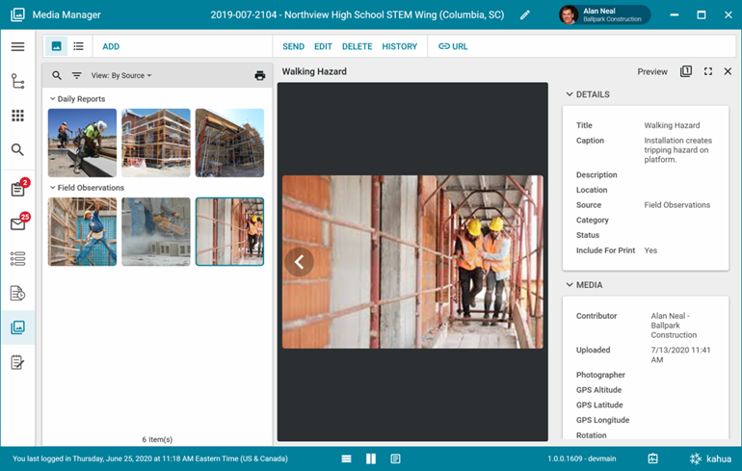Open the View: By Source dropdown

pyautogui.click(x=121, y=75)
